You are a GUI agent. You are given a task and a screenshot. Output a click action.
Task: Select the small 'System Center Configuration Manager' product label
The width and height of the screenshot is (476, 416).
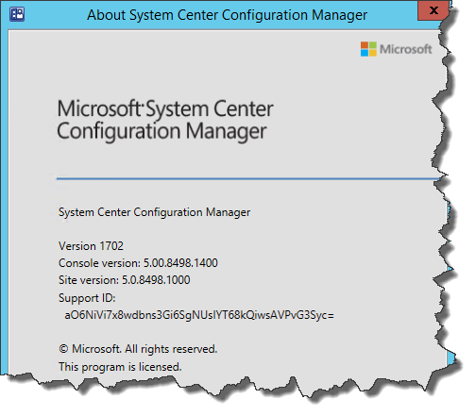point(154,212)
